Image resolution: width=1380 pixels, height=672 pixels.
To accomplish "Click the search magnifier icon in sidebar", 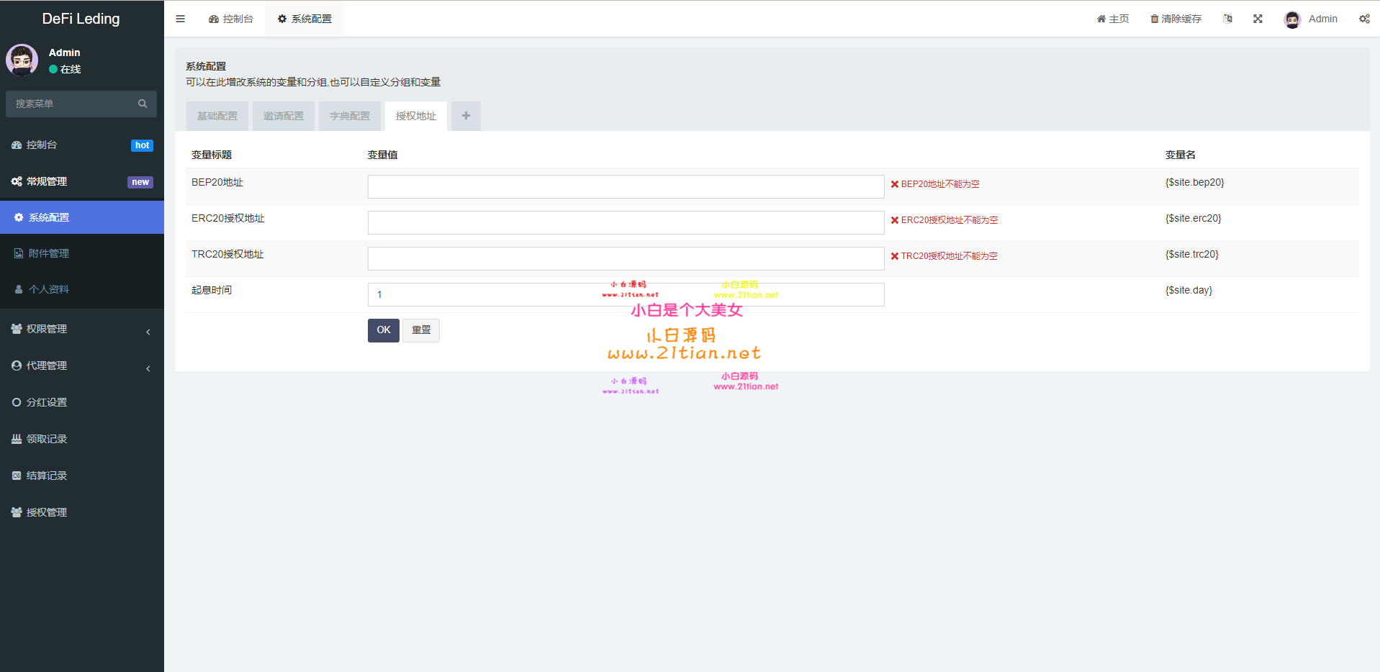I will 143,104.
